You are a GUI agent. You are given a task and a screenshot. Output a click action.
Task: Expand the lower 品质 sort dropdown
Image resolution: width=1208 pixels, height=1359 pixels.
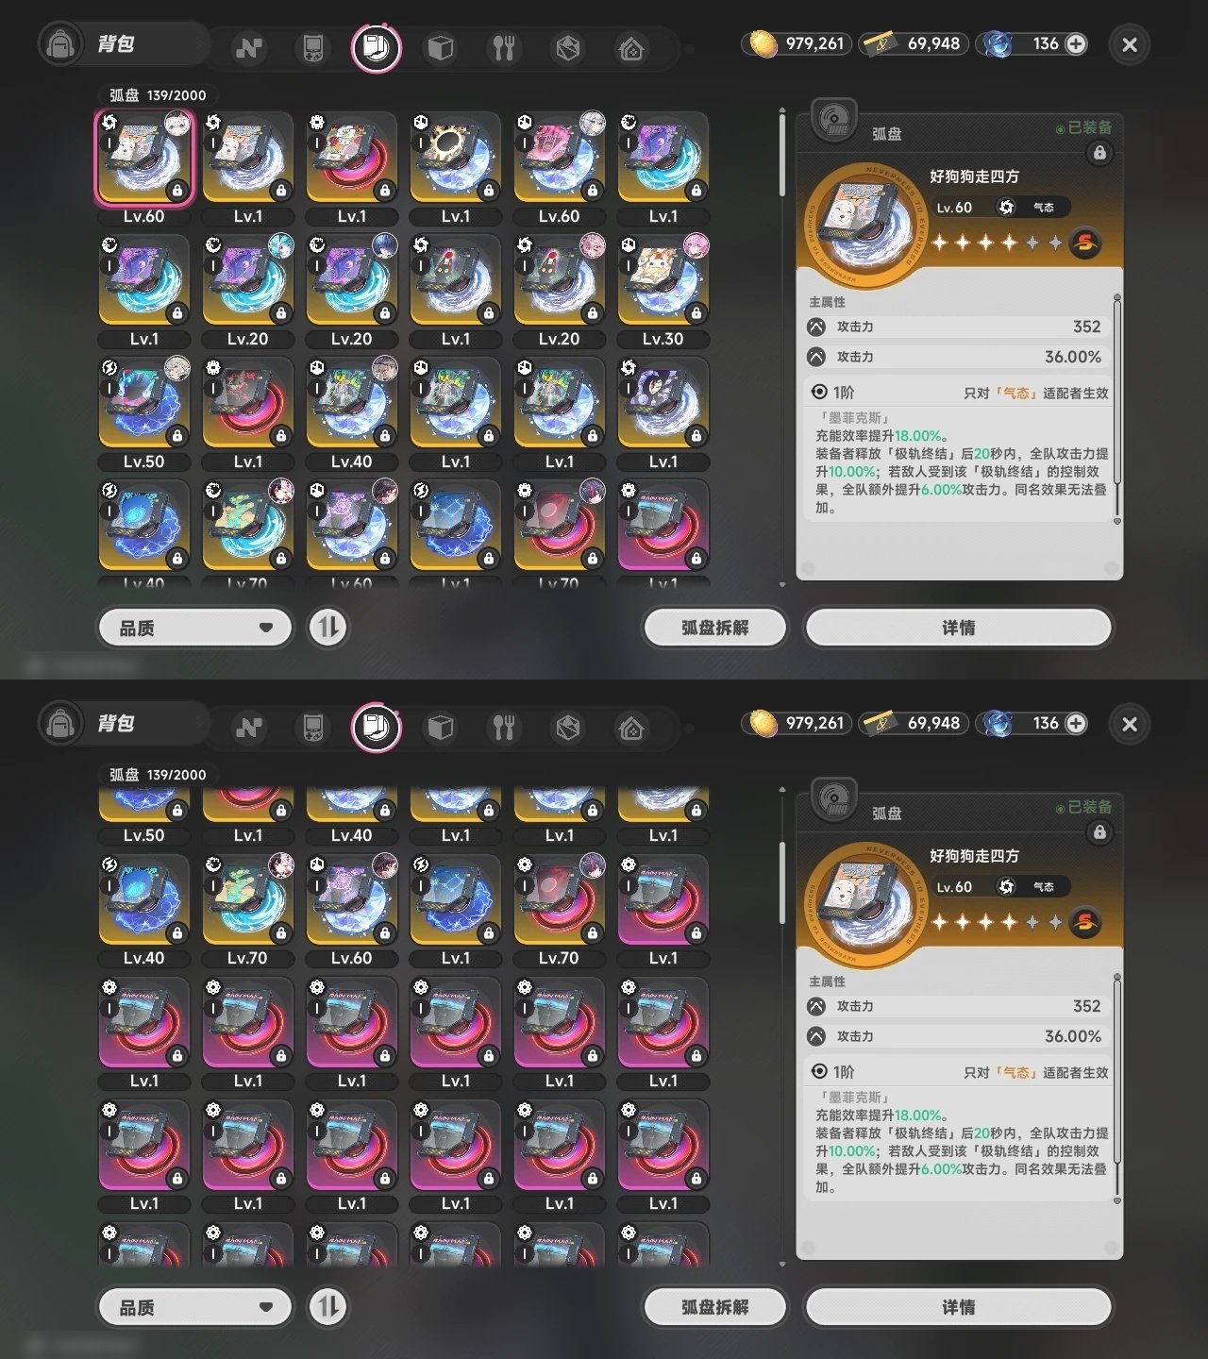point(195,1307)
